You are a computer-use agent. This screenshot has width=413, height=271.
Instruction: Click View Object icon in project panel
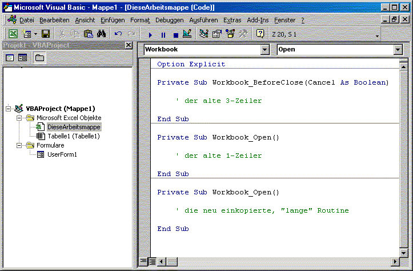[23, 58]
